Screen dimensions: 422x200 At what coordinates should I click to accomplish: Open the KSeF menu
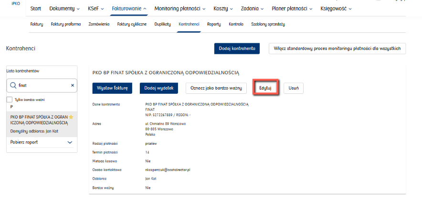[96, 9]
